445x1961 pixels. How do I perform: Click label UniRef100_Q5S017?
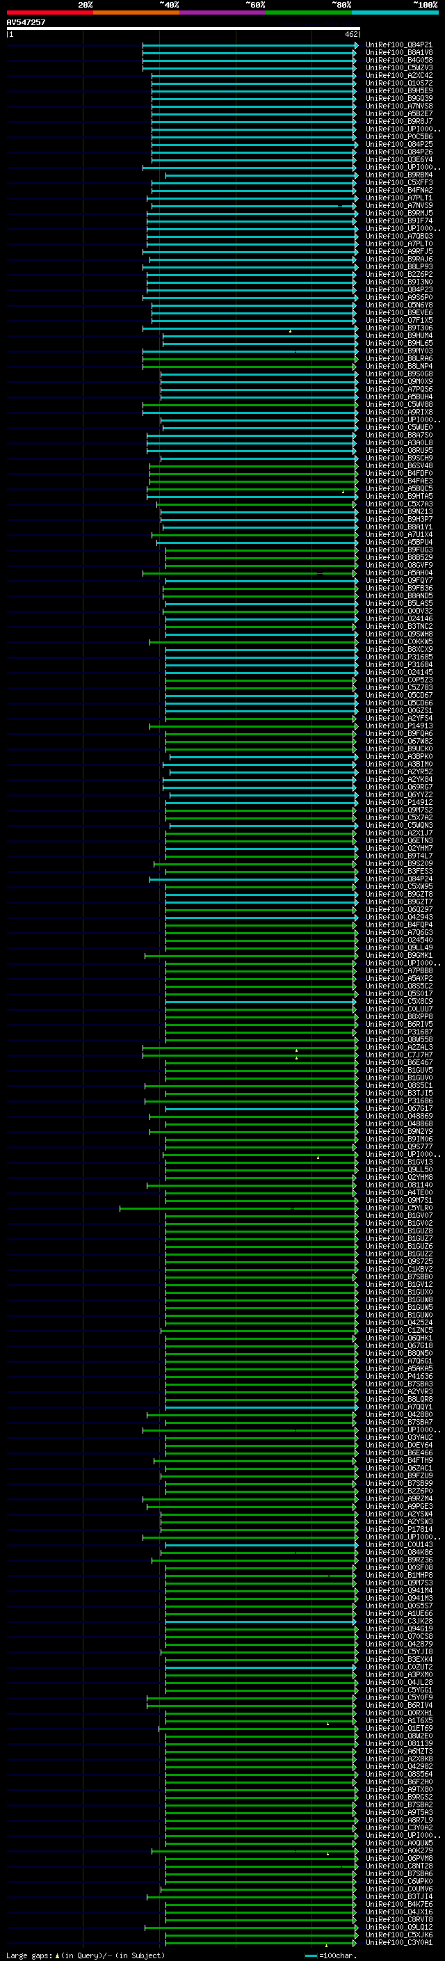(398, 993)
